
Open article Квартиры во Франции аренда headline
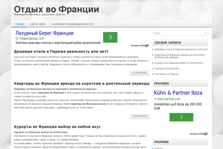(82, 83)
